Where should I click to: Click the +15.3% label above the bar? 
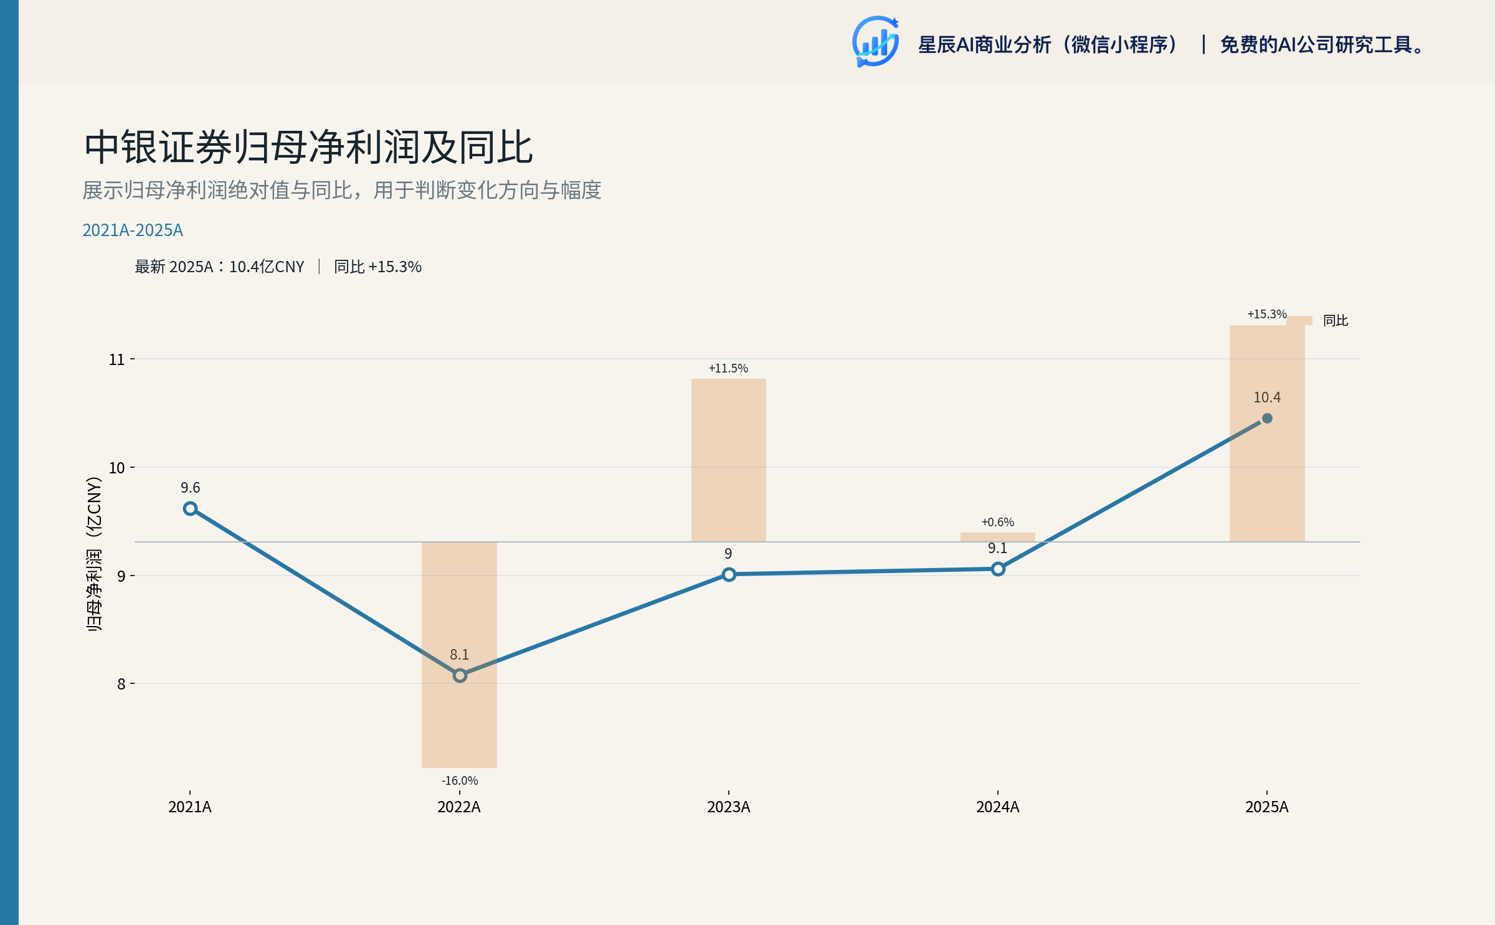(1267, 314)
